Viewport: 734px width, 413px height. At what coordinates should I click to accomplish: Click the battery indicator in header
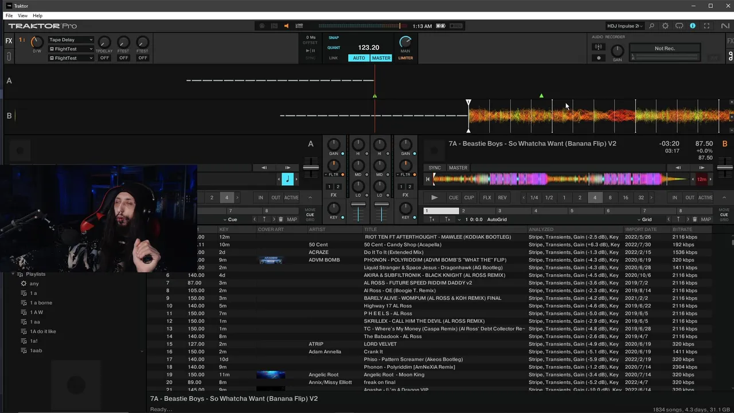[440, 26]
